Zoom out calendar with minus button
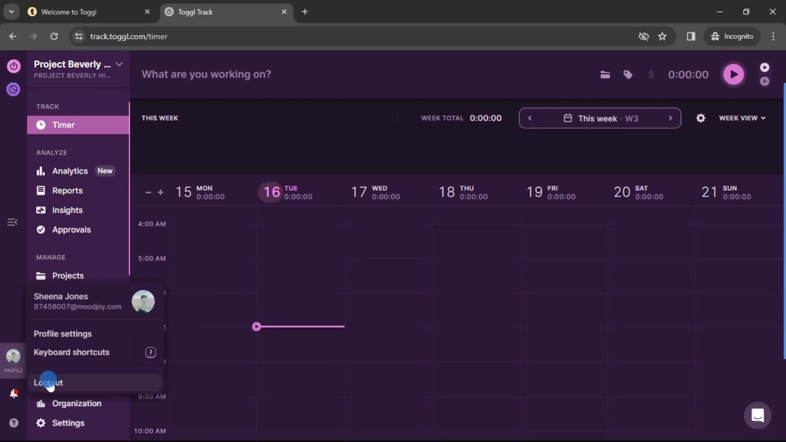Viewport: 786px width, 442px height. (148, 192)
